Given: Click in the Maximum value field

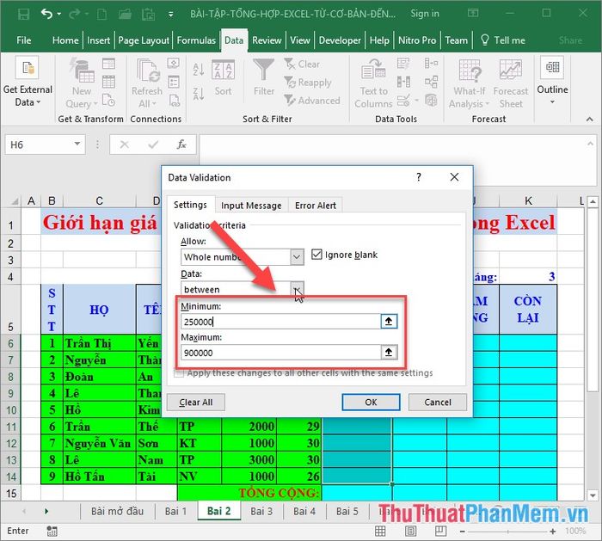Looking at the screenshot, I should coord(280,352).
